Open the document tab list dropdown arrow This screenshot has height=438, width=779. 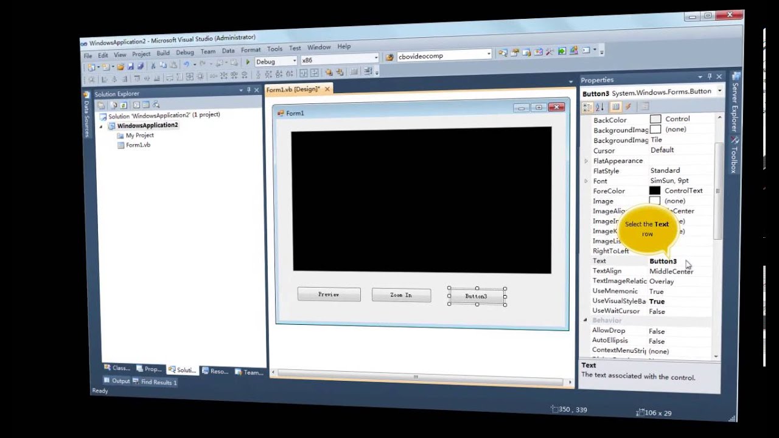click(x=571, y=81)
